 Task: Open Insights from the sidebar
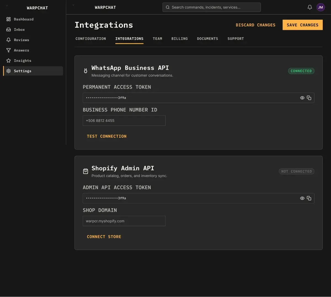(33, 61)
